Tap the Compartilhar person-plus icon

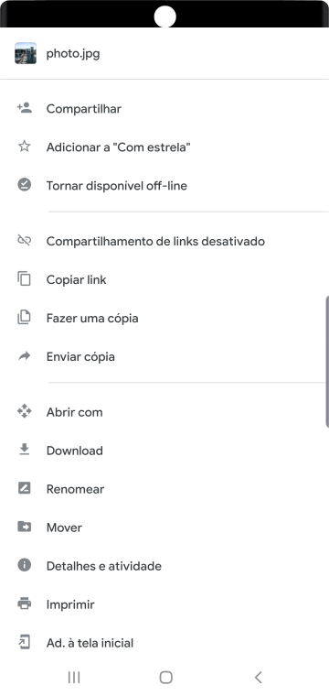point(25,108)
